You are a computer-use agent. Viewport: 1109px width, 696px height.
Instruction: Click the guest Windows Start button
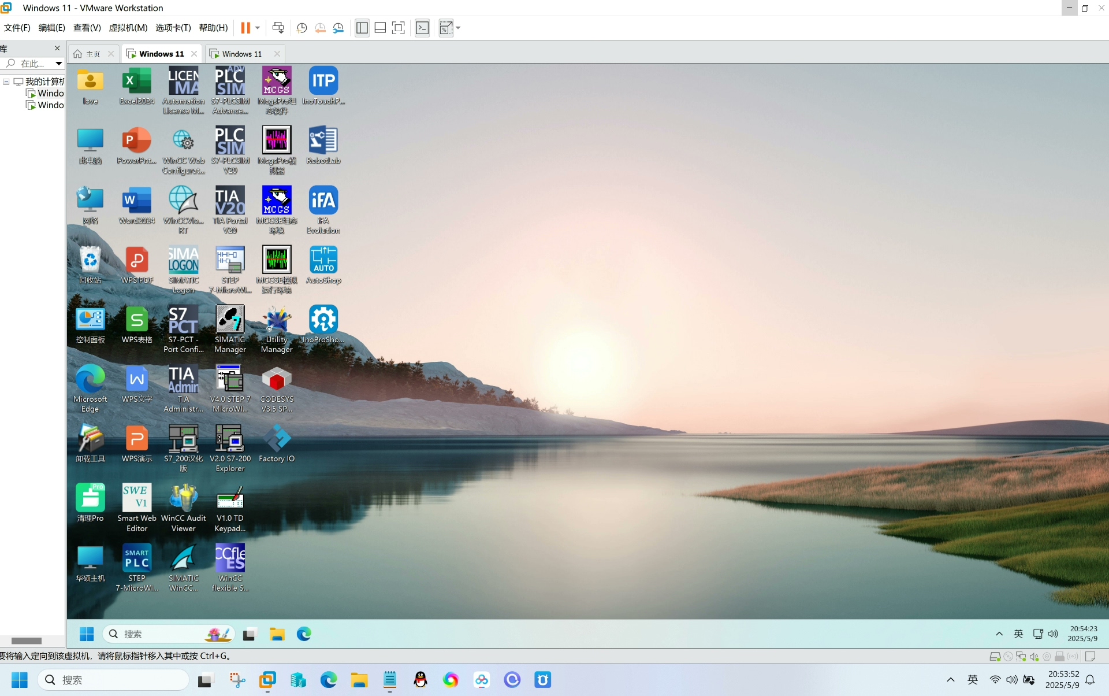click(87, 634)
